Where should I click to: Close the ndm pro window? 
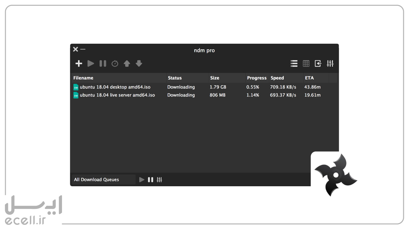[75, 49]
